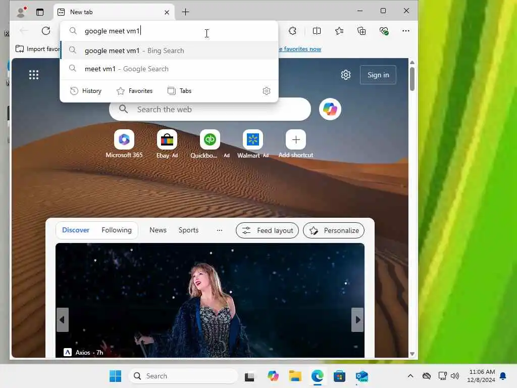
Task: Open Outlook from the taskbar
Action: (361, 376)
